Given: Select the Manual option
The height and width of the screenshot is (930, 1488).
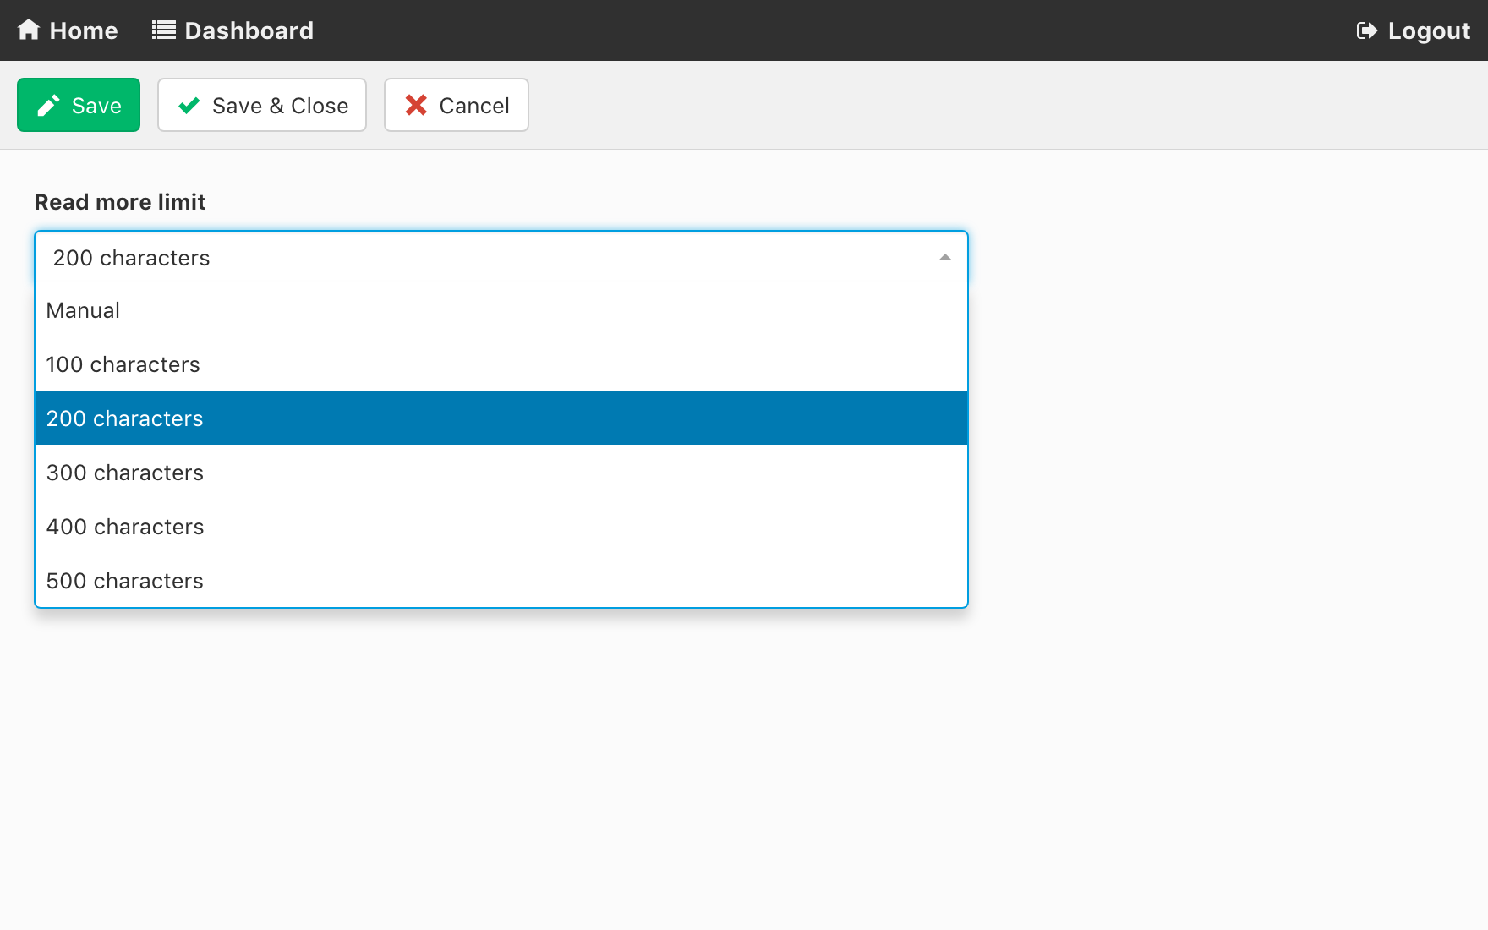Looking at the screenshot, I should [x=83, y=310].
